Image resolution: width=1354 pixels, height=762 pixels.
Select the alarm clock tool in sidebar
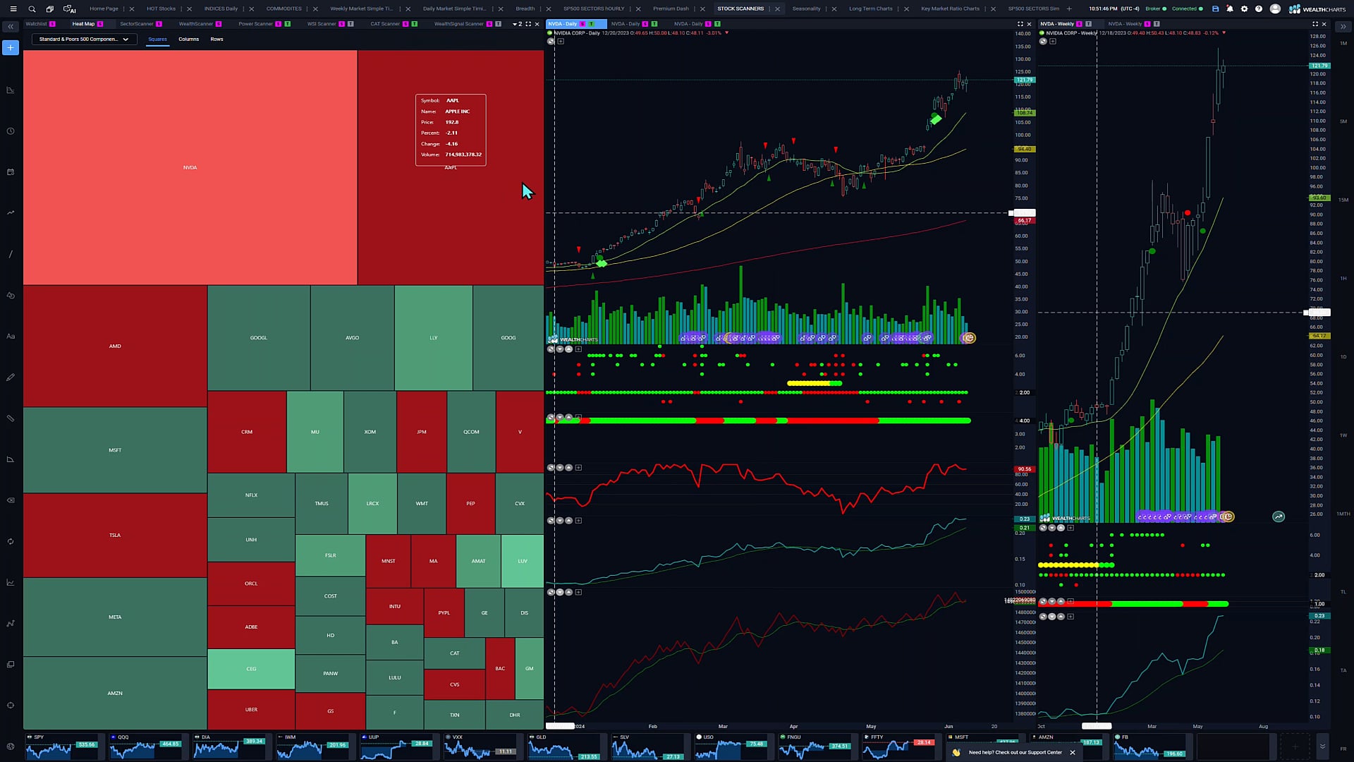(x=11, y=131)
